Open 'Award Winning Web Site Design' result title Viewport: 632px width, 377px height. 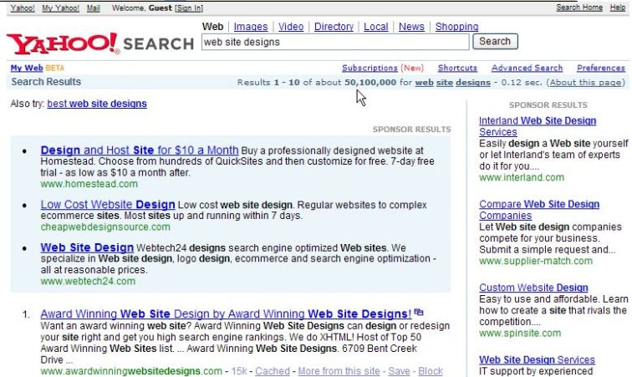click(226, 313)
